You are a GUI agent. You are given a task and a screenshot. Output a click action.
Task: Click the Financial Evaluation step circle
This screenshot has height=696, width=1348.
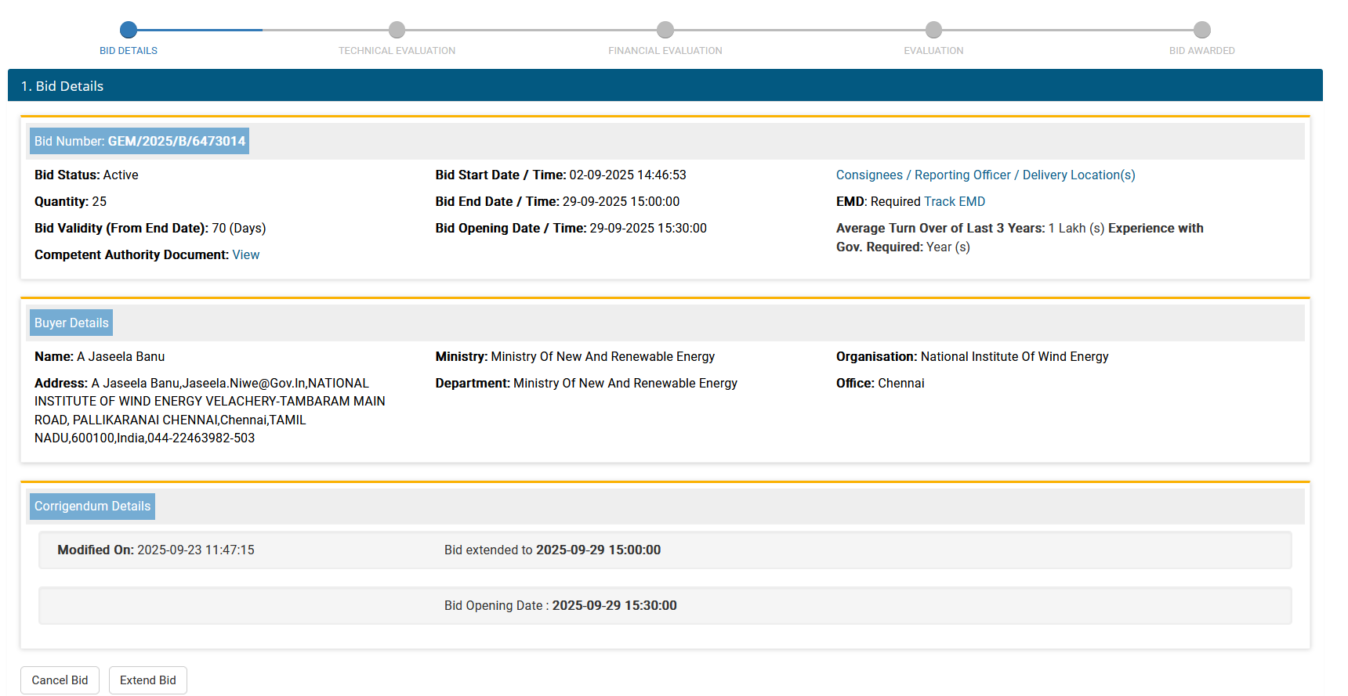click(x=665, y=30)
